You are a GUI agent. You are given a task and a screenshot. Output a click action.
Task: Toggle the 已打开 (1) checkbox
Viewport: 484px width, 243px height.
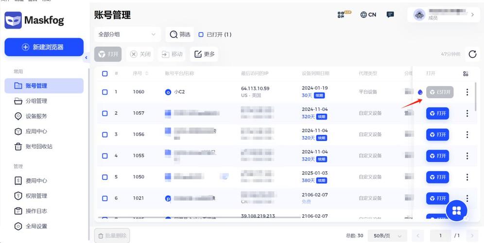click(x=201, y=35)
